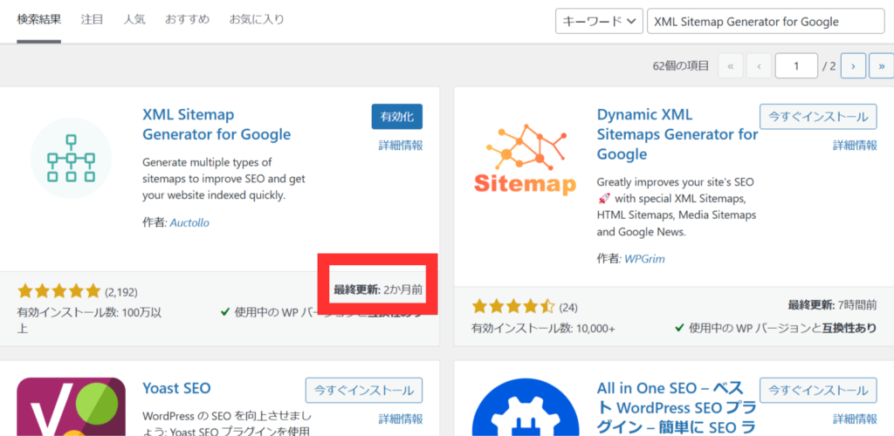Image resolution: width=894 pixels, height=436 pixels.
Task: Switch to the 注目 tab
Action: pos(92,19)
